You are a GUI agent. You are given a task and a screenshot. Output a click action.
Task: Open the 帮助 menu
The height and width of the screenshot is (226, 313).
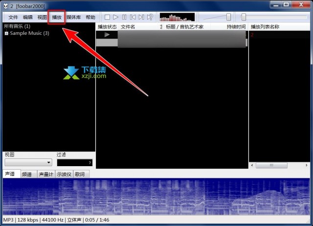(x=90, y=18)
